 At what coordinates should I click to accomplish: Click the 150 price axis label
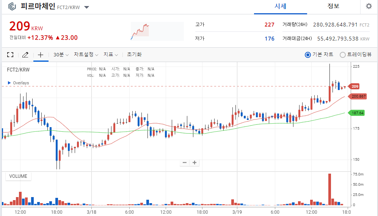pyautogui.click(x=356, y=160)
